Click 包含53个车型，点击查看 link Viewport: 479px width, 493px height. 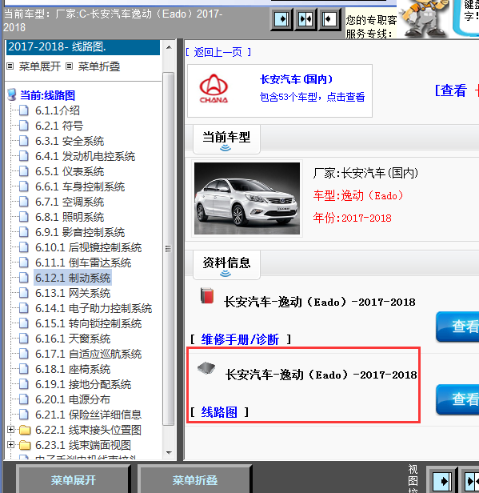pyautogui.click(x=312, y=97)
